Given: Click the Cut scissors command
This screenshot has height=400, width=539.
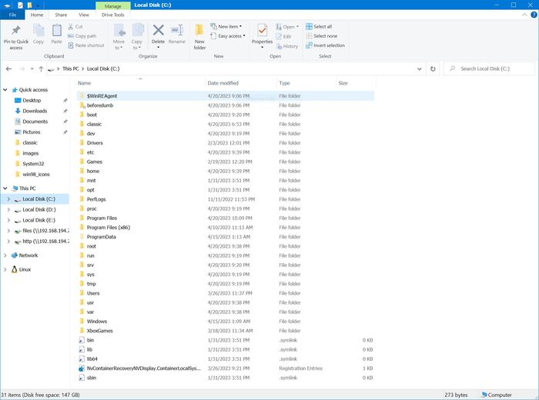Looking at the screenshot, I should pos(75,26).
